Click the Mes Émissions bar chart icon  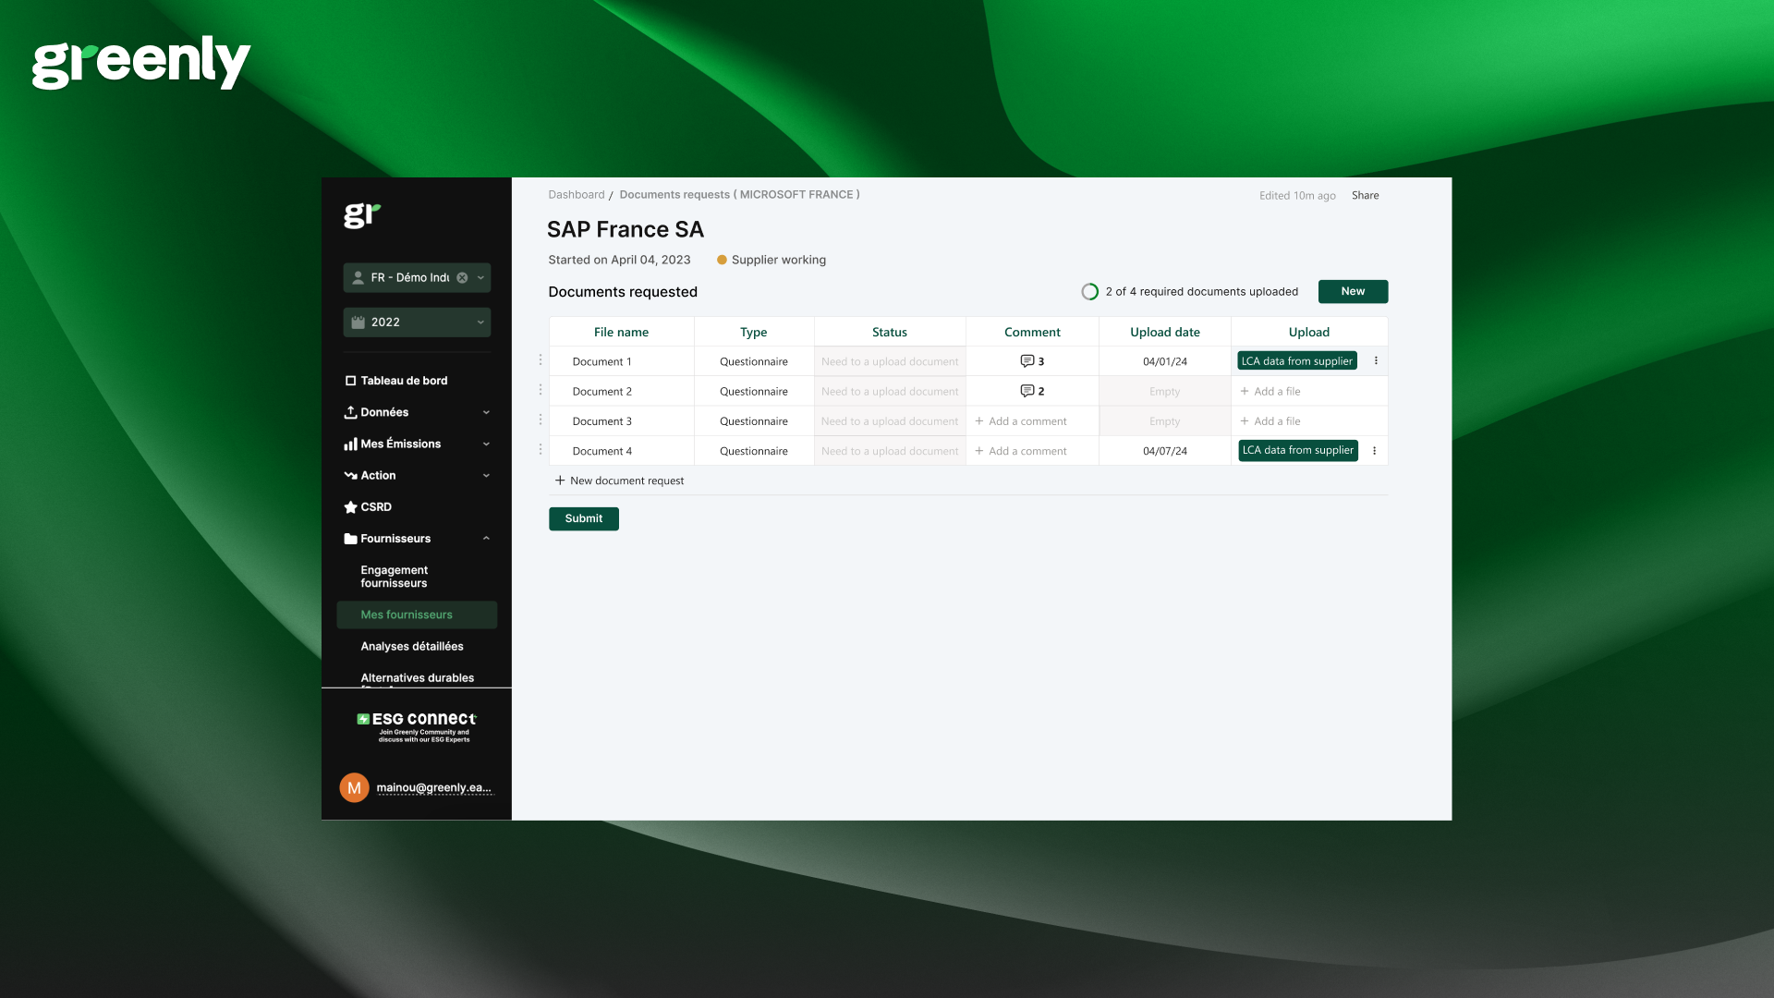point(350,444)
